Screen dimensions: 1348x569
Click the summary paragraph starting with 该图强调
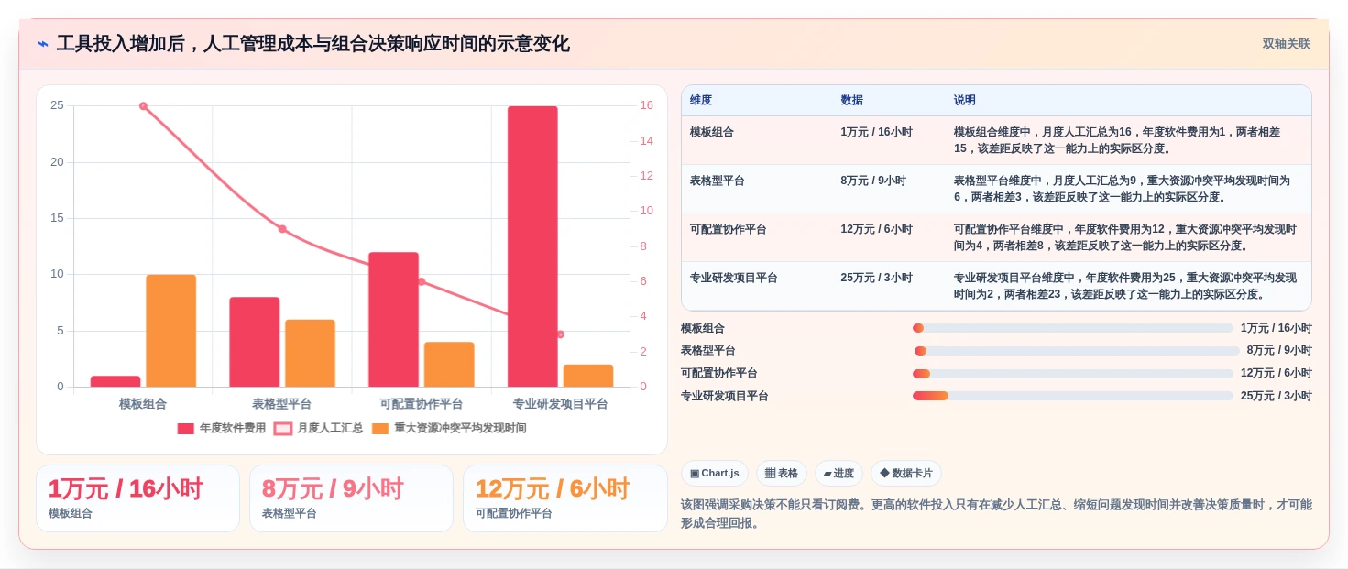(x=996, y=514)
